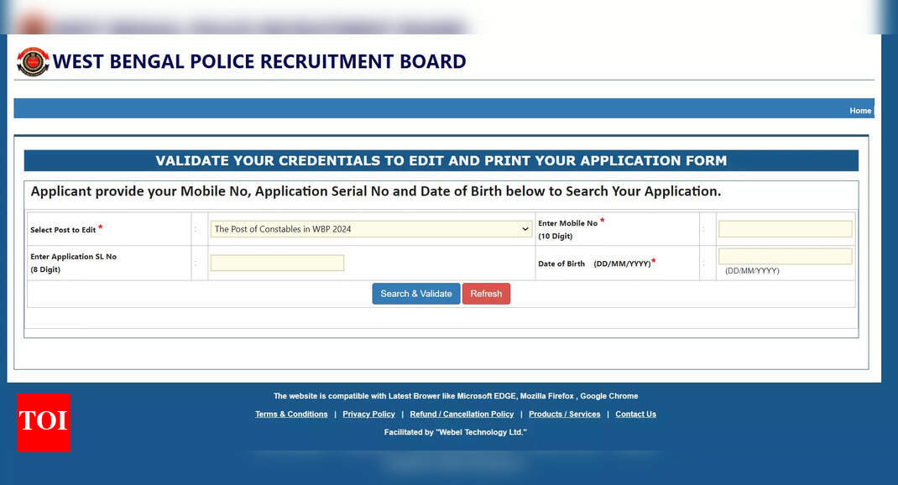Click the Refund / Cancellation Policy link

(462, 414)
